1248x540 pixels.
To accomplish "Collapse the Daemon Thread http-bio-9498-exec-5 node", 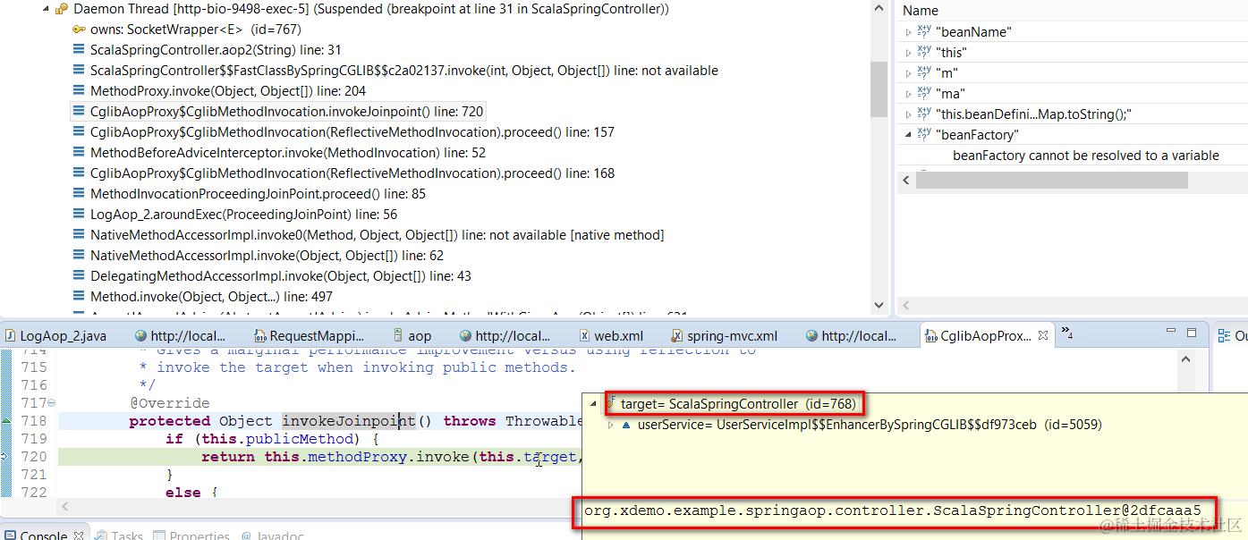I will pyautogui.click(x=45, y=9).
